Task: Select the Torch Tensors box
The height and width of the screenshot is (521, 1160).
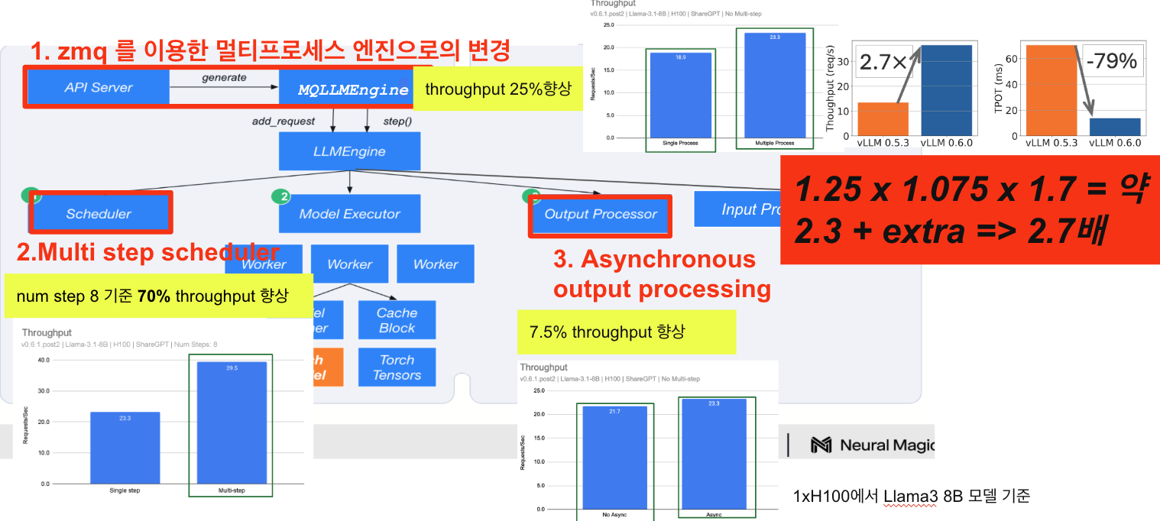Action: pos(397,367)
